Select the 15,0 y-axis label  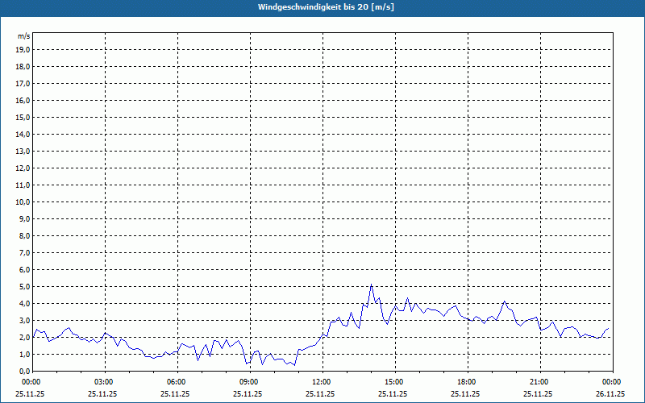23,117
